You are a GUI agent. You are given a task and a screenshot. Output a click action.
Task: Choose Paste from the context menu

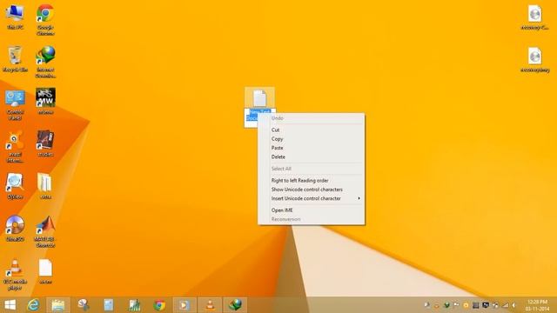coord(312,148)
